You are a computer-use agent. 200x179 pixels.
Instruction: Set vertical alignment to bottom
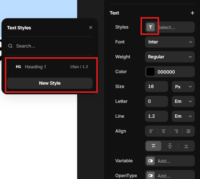[x=186, y=146]
